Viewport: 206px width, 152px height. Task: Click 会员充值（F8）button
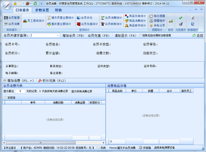click(x=99, y=36)
